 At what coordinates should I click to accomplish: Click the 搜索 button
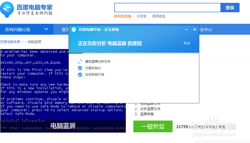230,8
